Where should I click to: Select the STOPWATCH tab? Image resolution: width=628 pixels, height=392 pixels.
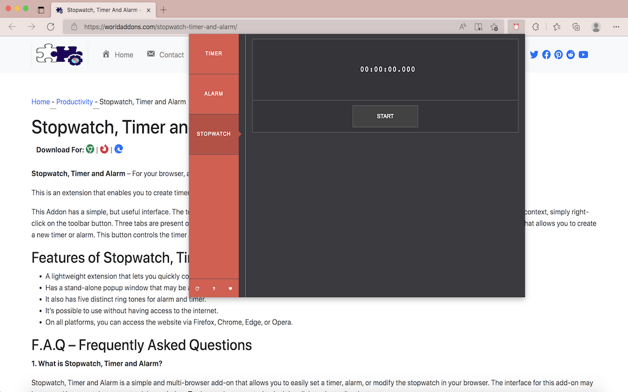pyautogui.click(x=214, y=134)
